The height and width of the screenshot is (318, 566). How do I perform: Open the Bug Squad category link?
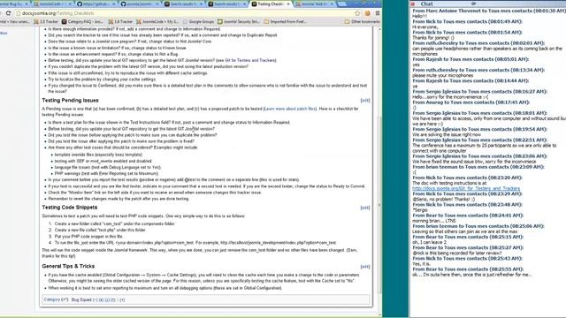tap(81, 299)
